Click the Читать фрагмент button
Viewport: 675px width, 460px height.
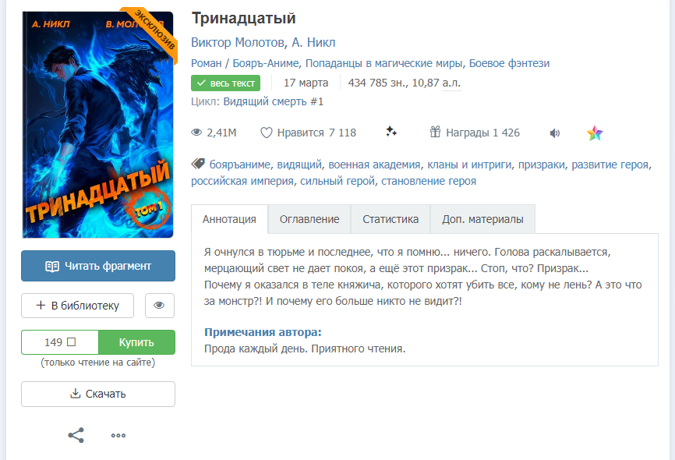(98, 266)
